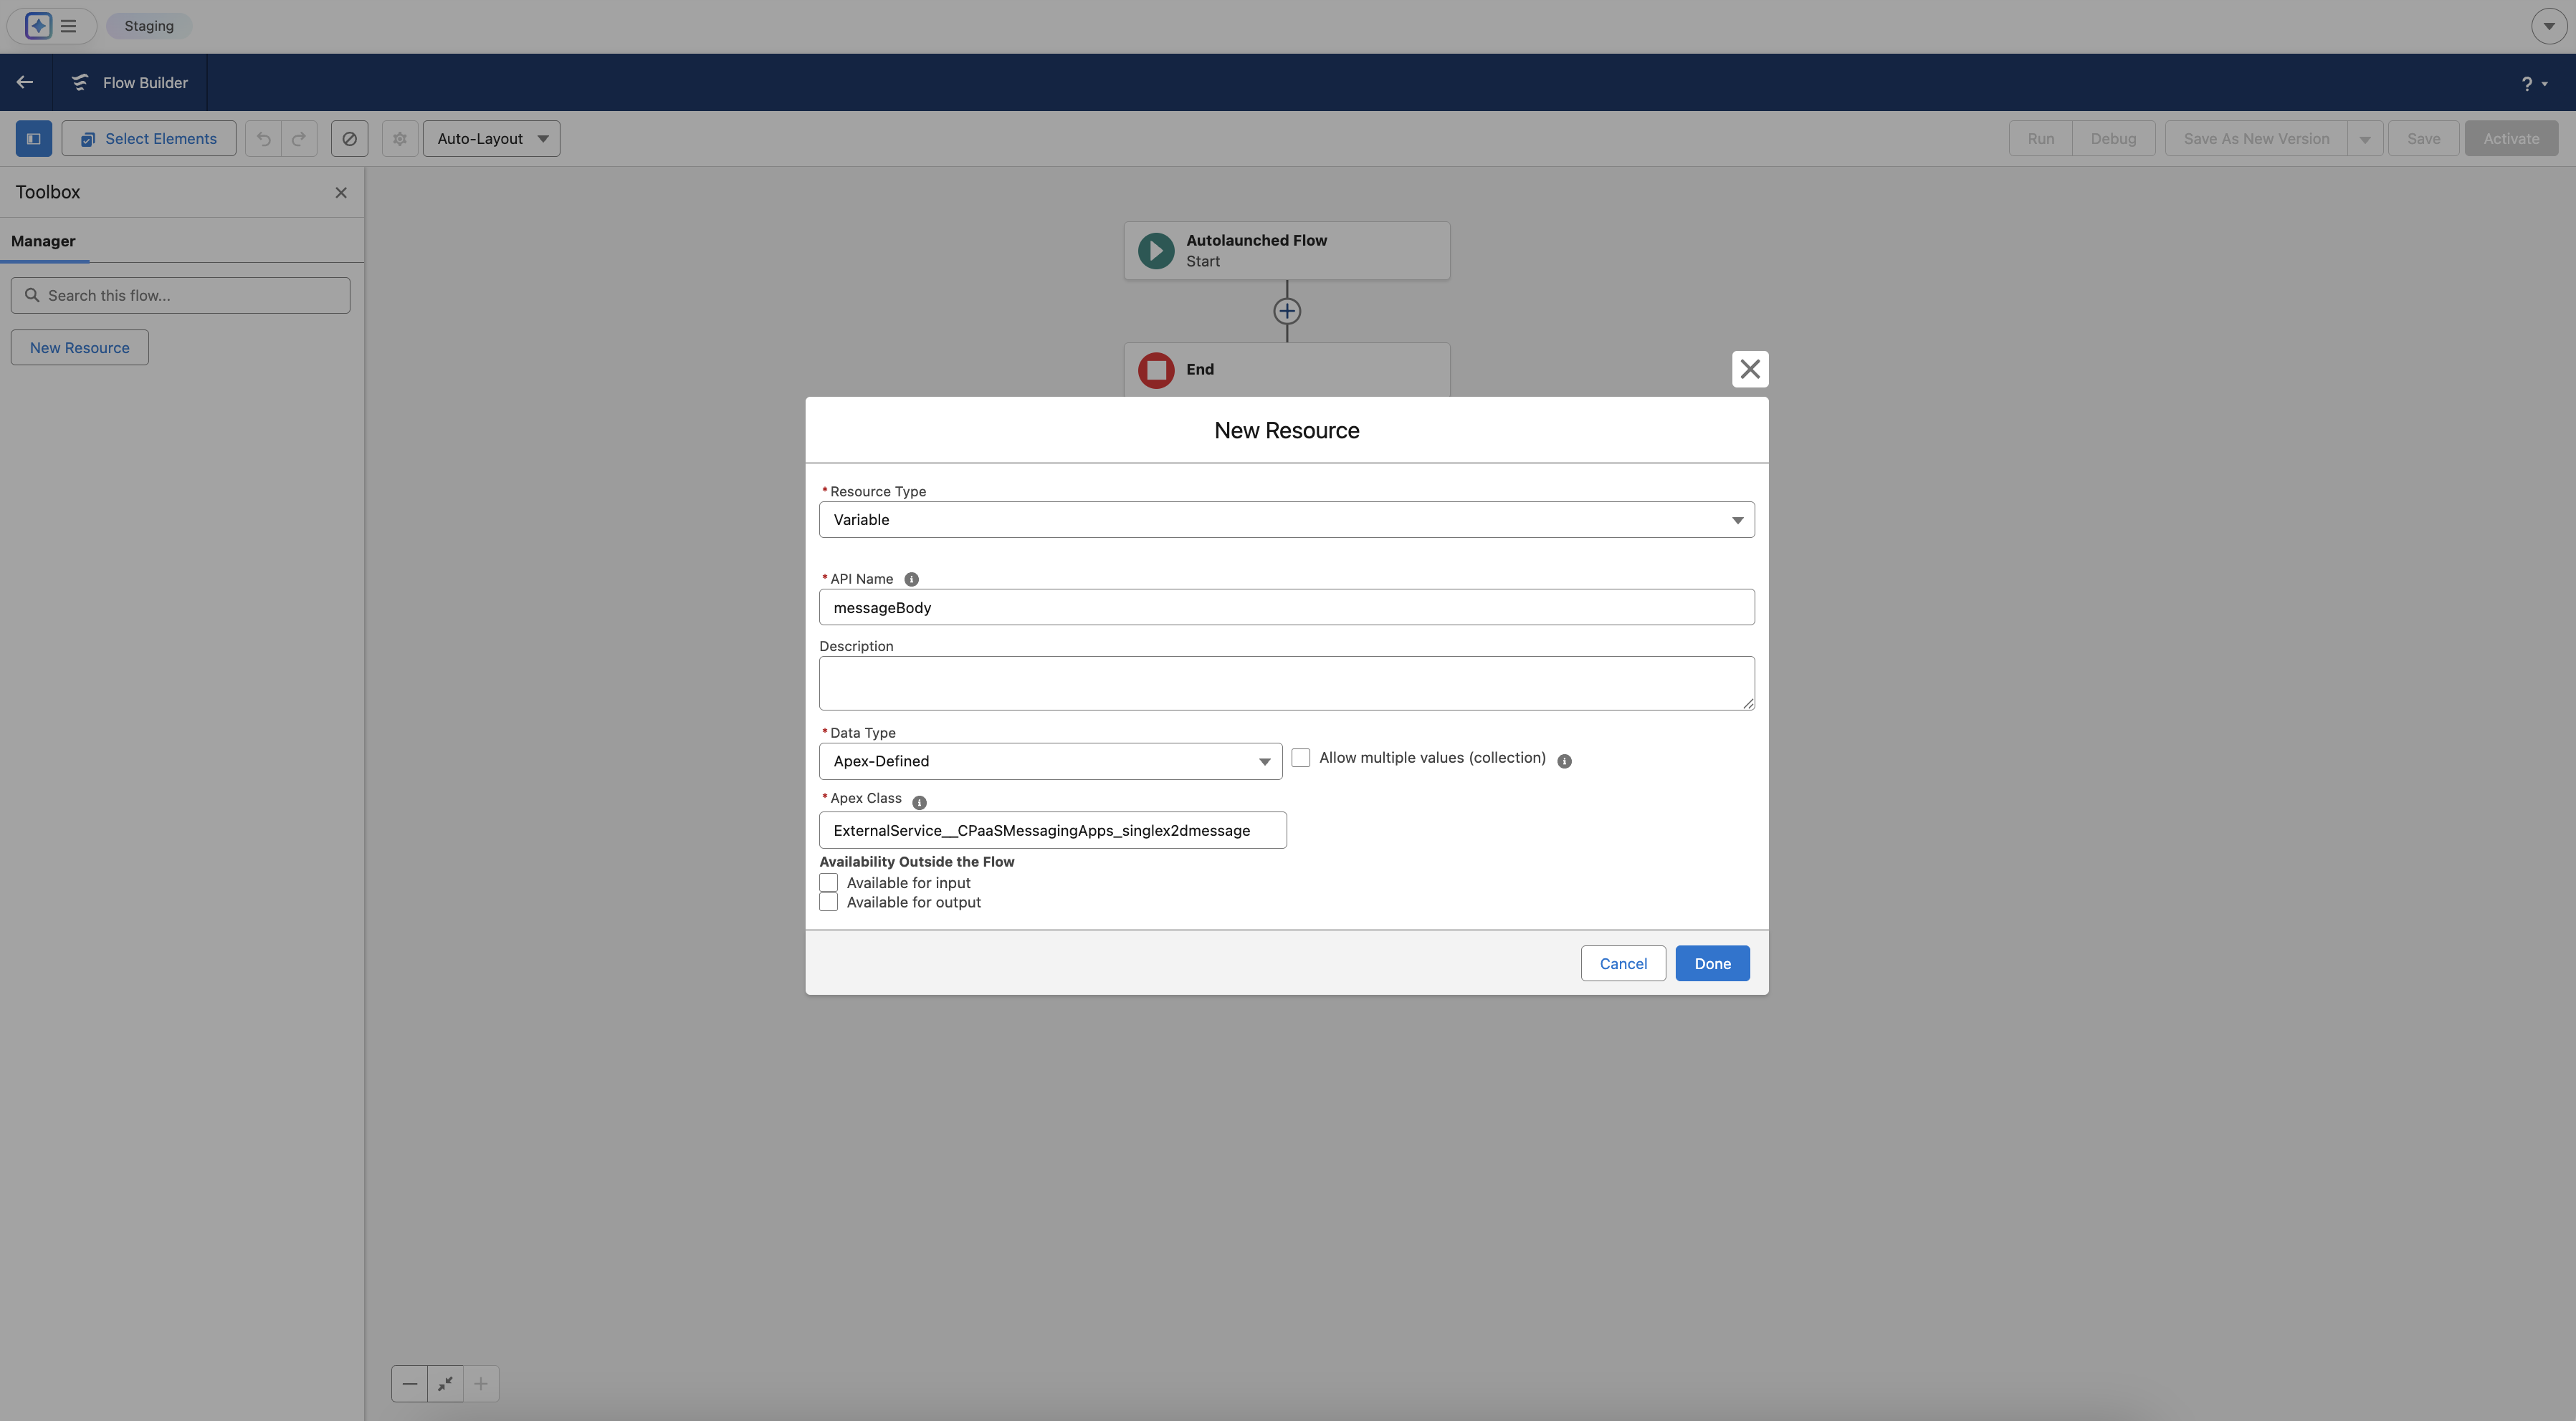Screen dimensions: 2576x1421
Task: Fit the flow to view with the resize icon
Action: [x=445, y=1384]
